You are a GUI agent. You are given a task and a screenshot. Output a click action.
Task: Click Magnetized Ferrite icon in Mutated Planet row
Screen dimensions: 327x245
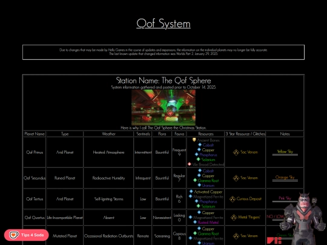coord(190,238)
